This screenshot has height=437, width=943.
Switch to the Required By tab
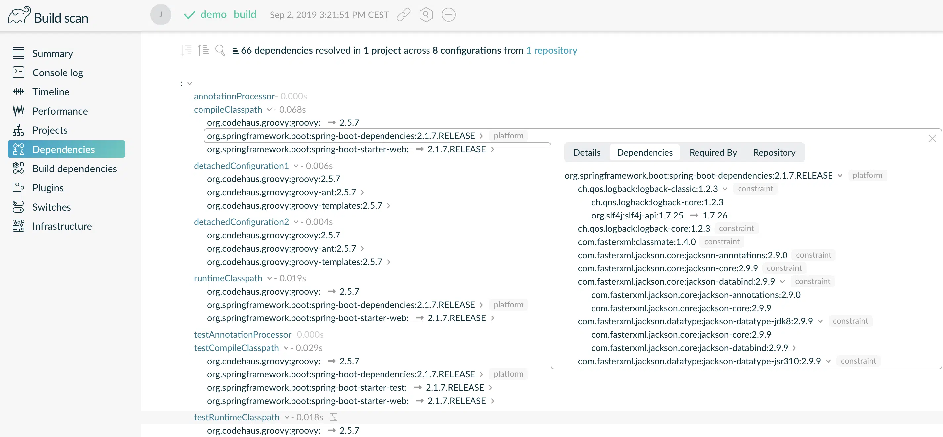pyautogui.click(x=713, y=152)
